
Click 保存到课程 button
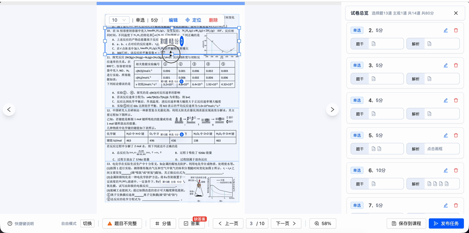[406, 223]
